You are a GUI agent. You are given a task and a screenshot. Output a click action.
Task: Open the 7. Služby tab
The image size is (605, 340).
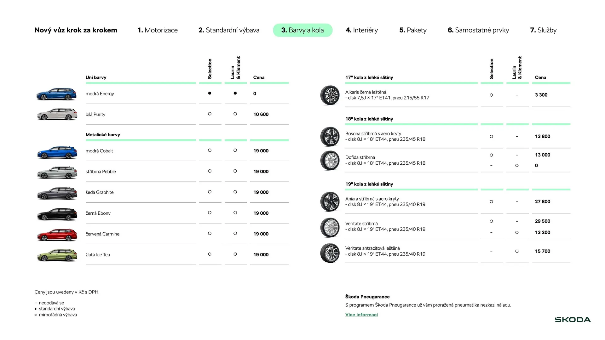543,30
